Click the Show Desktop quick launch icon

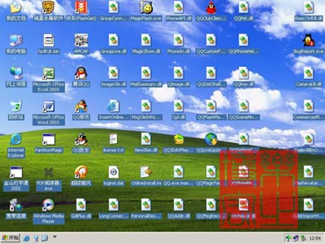tap(45, 238)
